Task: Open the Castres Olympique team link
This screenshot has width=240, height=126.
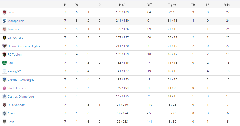Action: click(21, 97)
